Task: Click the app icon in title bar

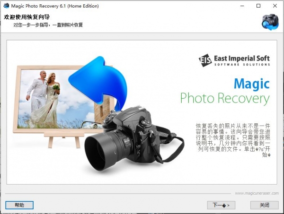Action: (6, 6)
